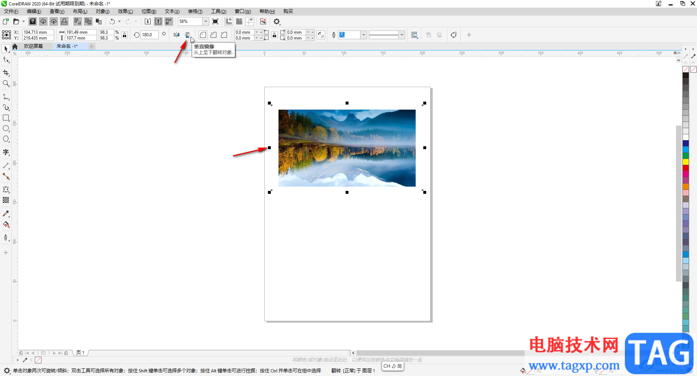Screen dimensions: 697x376
Task: Pick the red palette swatch
Action: coord(686,168)
